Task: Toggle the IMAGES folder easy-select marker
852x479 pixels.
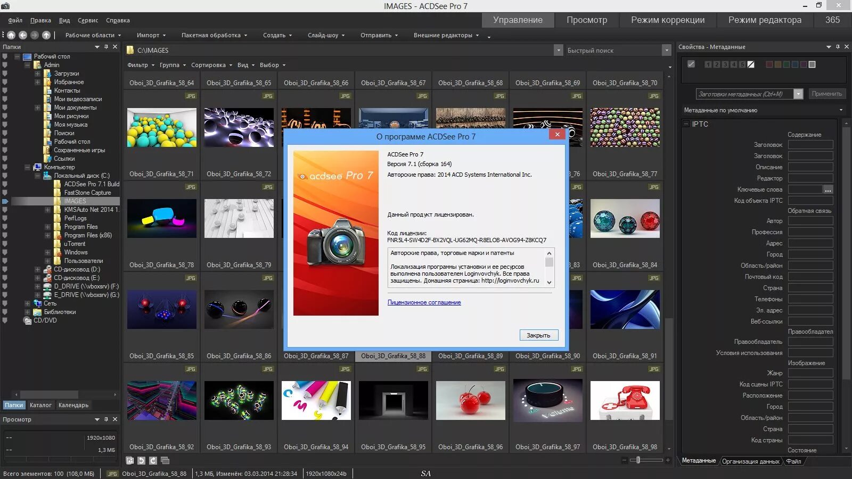Action: (5, 201)
